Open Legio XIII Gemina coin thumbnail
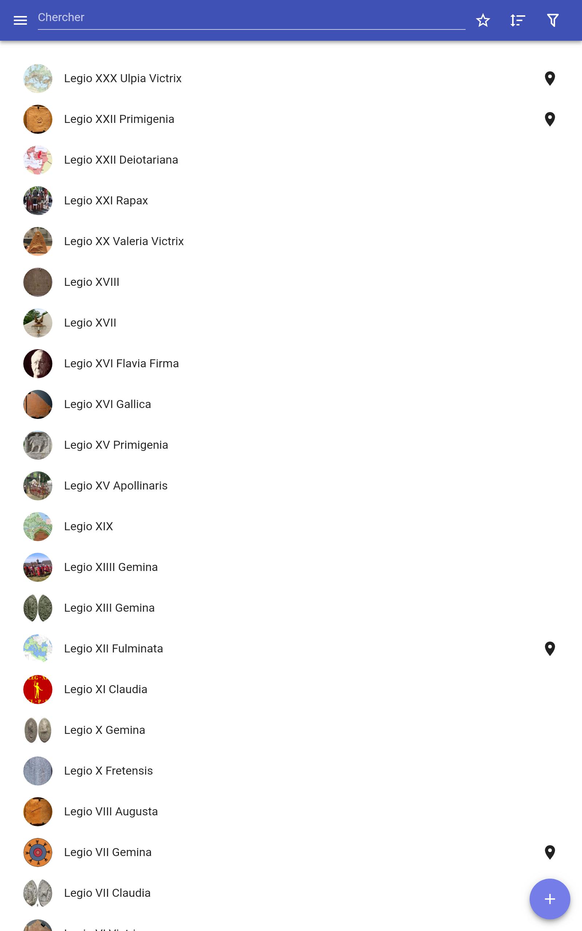 (x=38, y=608)
